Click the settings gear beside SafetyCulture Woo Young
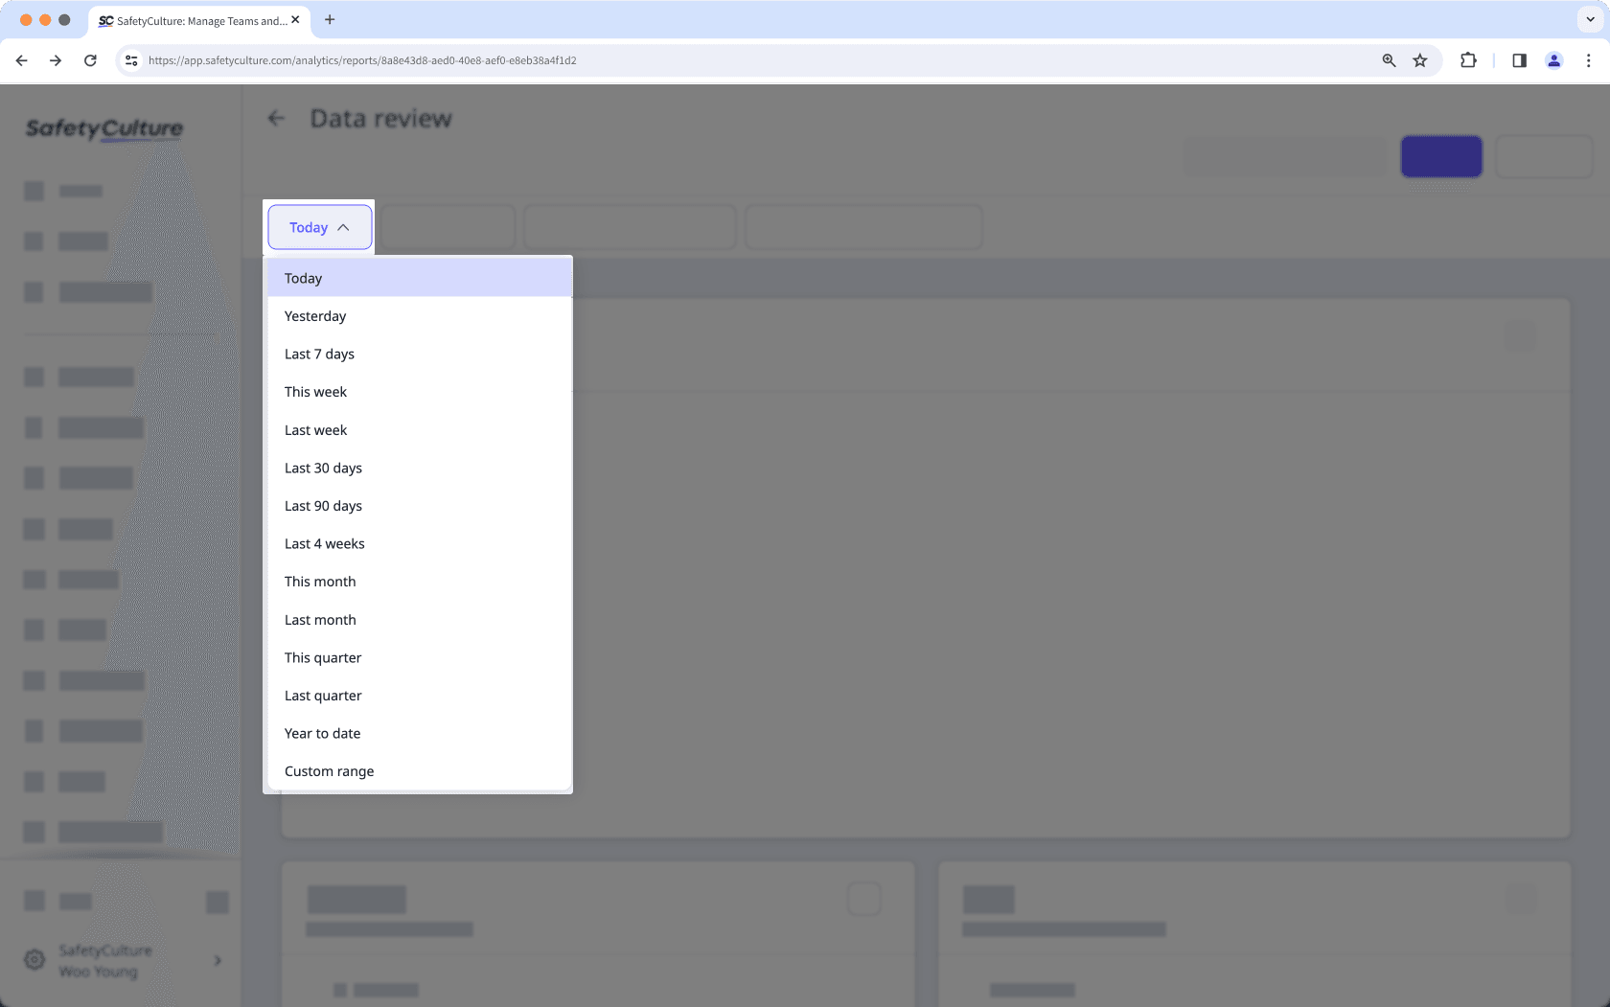1610x1007 pixels. 34,960
